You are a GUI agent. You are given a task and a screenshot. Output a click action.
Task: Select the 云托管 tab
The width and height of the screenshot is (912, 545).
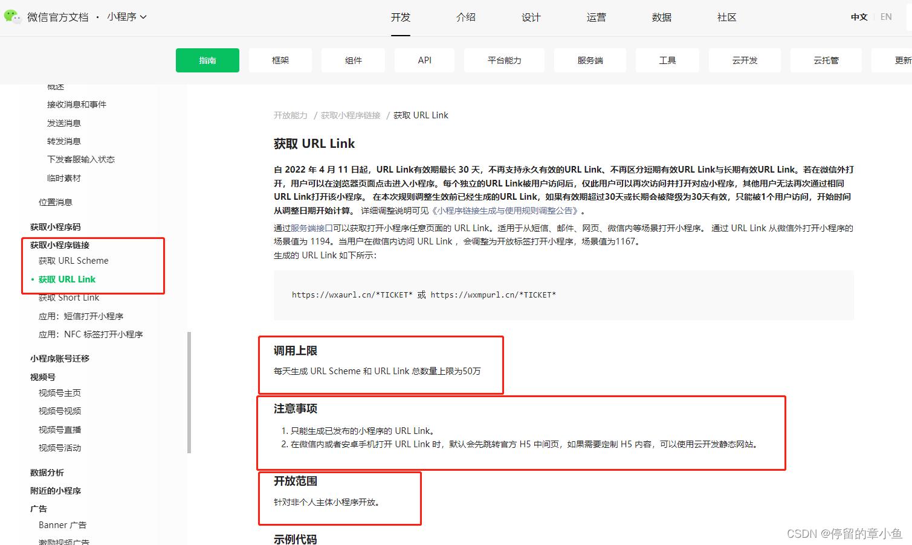(826, 60)
